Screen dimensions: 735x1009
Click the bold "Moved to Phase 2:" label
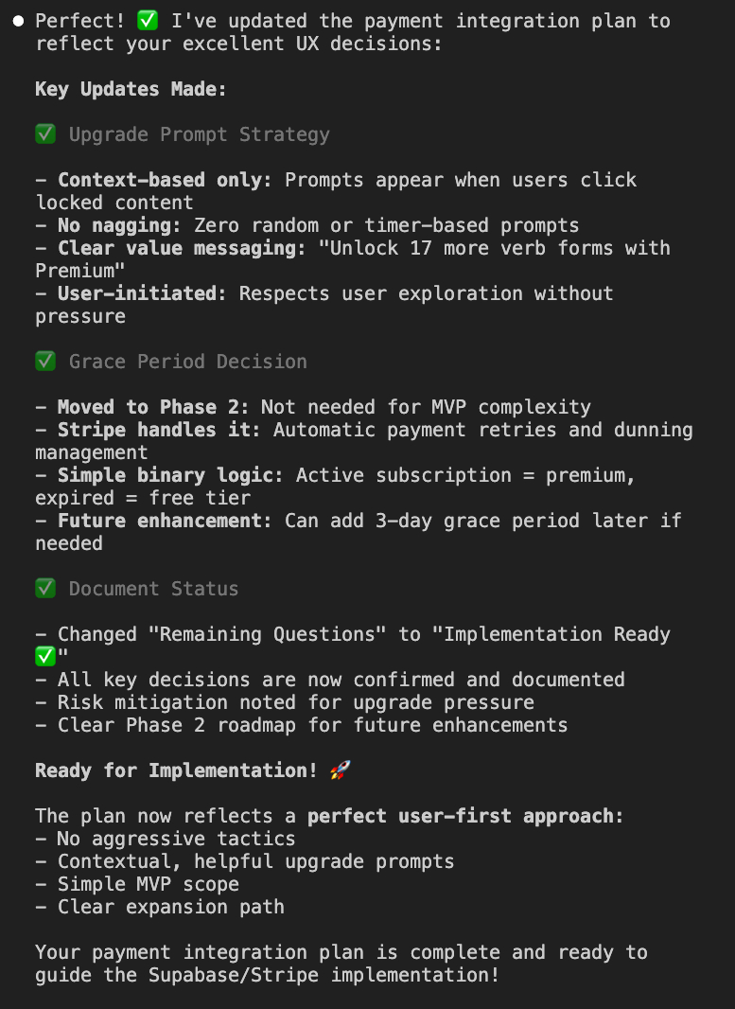tap(153, 407)
